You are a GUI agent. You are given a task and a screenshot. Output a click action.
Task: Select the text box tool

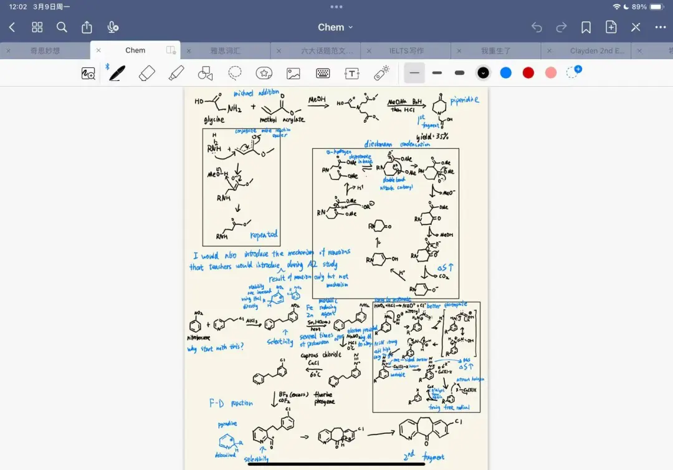click(352, 73)
